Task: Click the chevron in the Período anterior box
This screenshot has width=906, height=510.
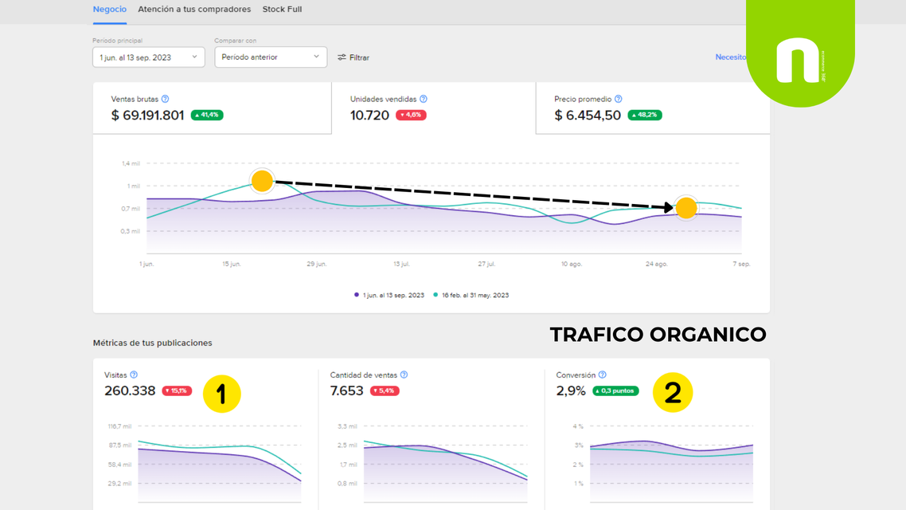Action: (316, 57)
